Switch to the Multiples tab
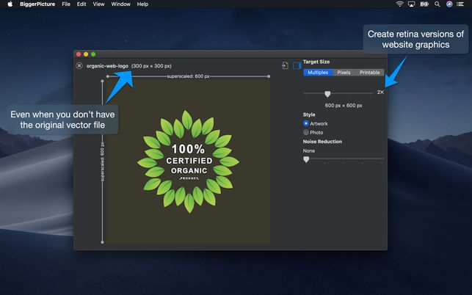Screen dimensions: 472x295 (318, 73)
